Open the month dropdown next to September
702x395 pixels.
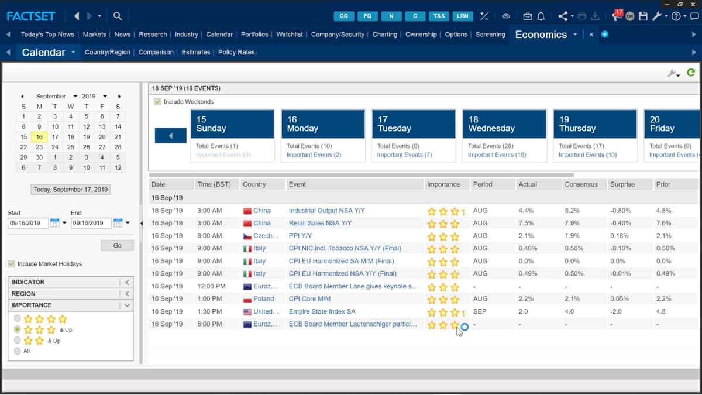coord(75,96)
